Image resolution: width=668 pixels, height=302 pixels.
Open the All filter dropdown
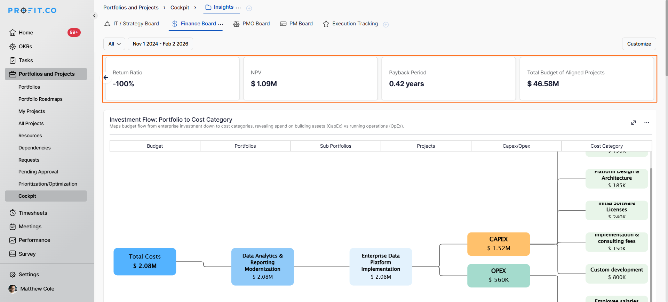114,44
